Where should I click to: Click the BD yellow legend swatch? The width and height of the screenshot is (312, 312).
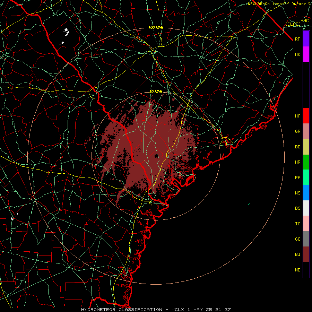306,147
